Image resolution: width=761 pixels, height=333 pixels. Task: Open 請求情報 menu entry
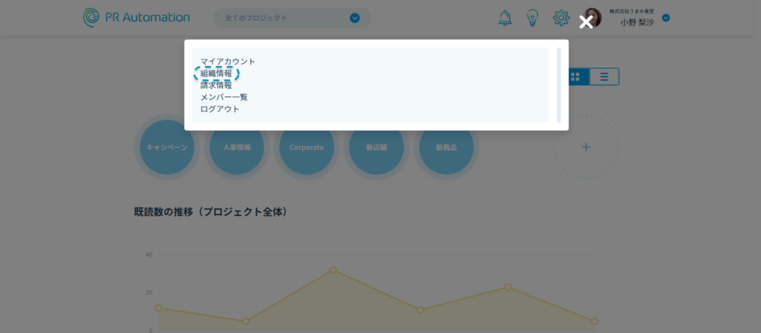tap(216, 85)
